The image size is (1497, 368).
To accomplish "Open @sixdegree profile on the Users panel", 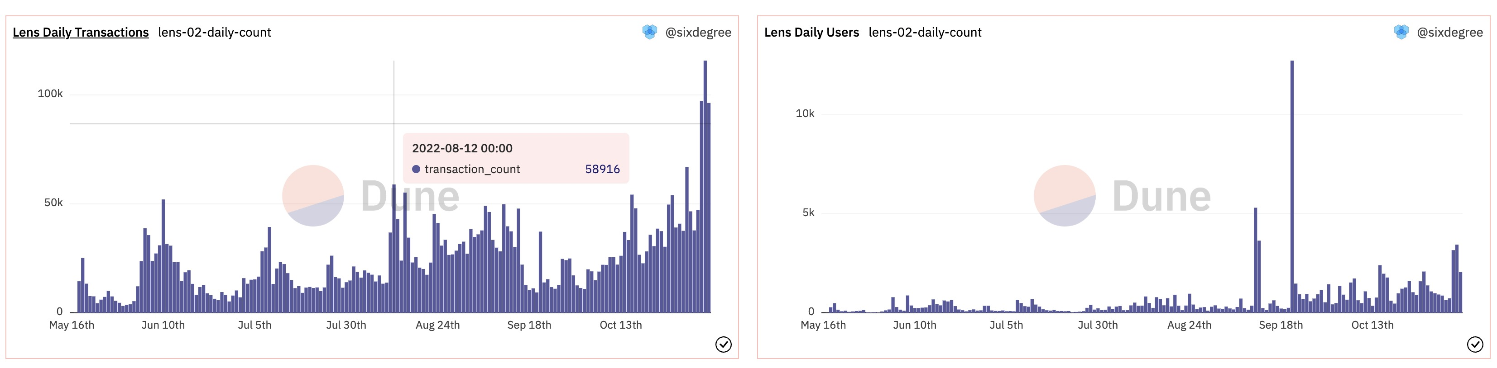I will pyautogui.click(x=1450, y=33).
